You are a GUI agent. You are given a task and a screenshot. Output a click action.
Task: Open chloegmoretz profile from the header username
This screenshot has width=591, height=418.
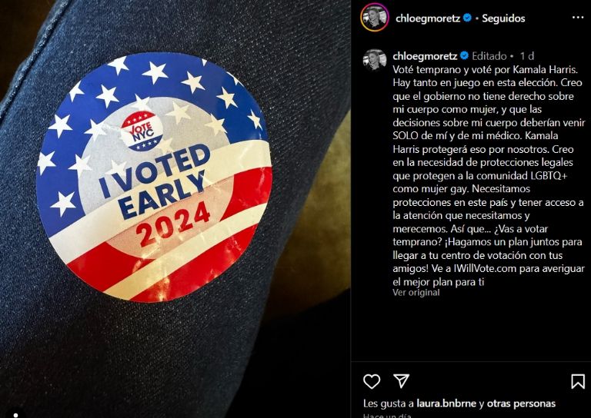(428, 18)
